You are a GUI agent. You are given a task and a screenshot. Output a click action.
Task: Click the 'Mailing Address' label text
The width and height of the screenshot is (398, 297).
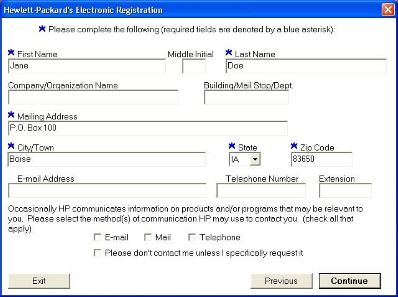coord(47,117)
